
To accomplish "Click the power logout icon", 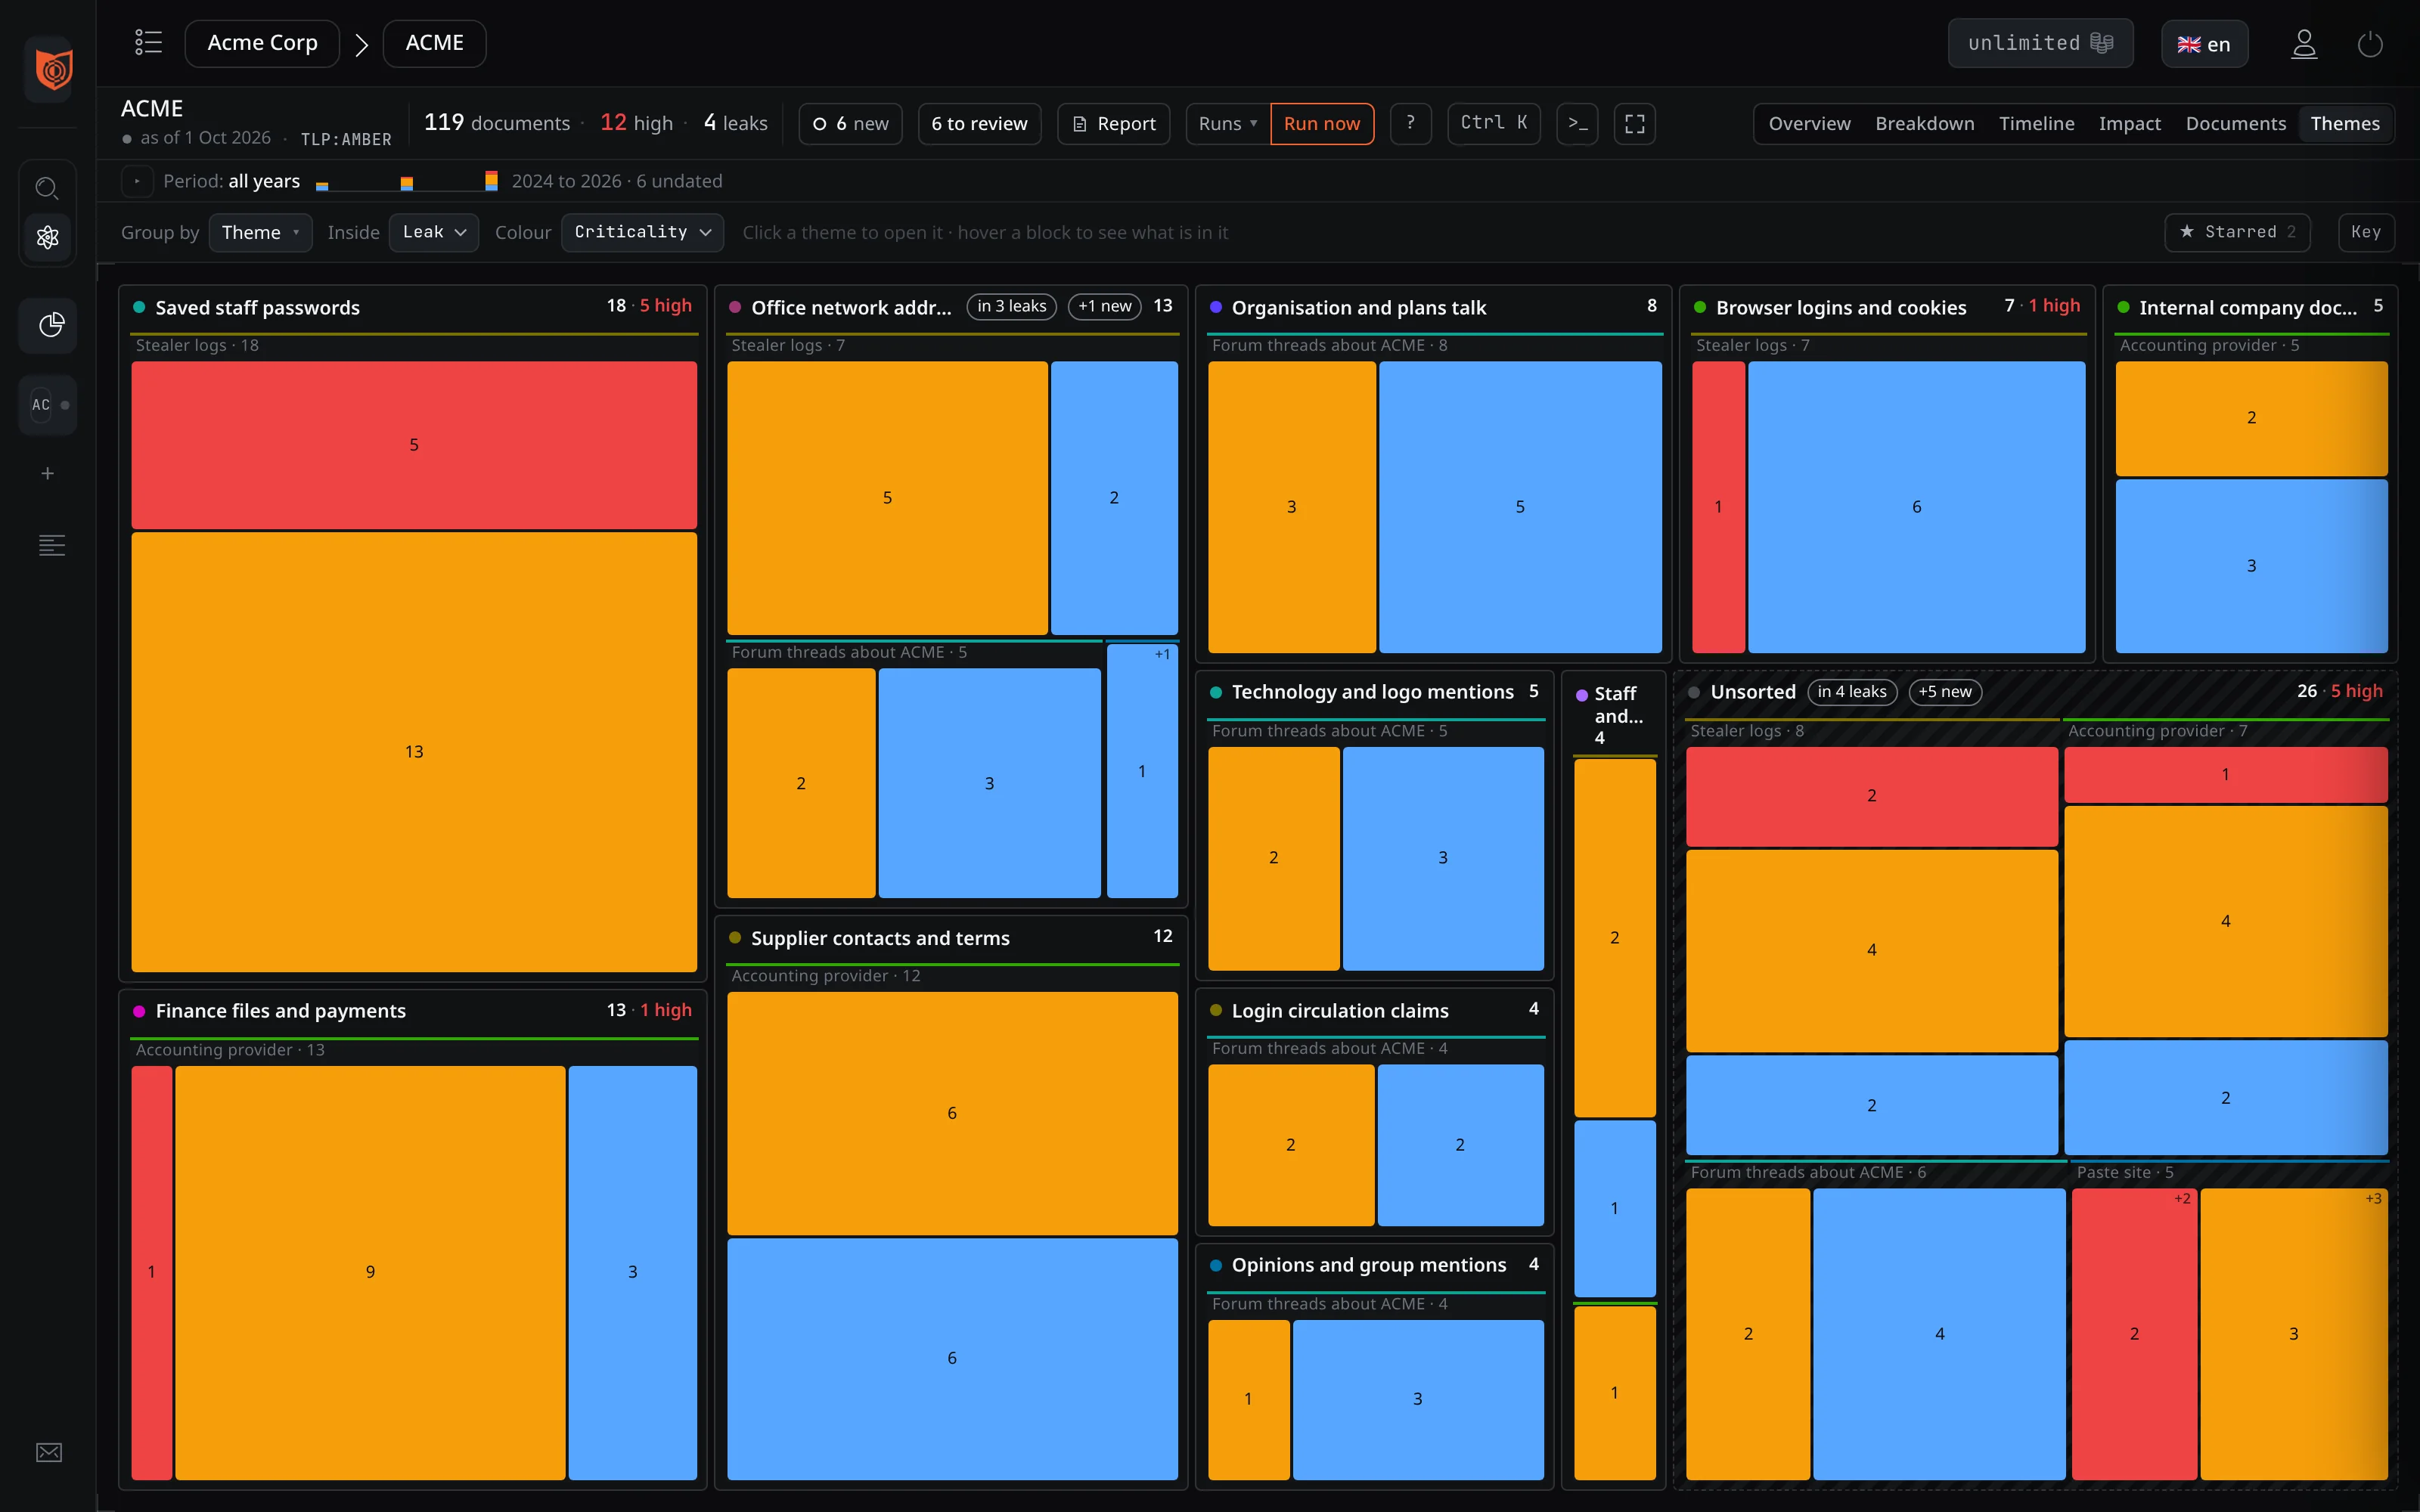I will pos(2370,44).
